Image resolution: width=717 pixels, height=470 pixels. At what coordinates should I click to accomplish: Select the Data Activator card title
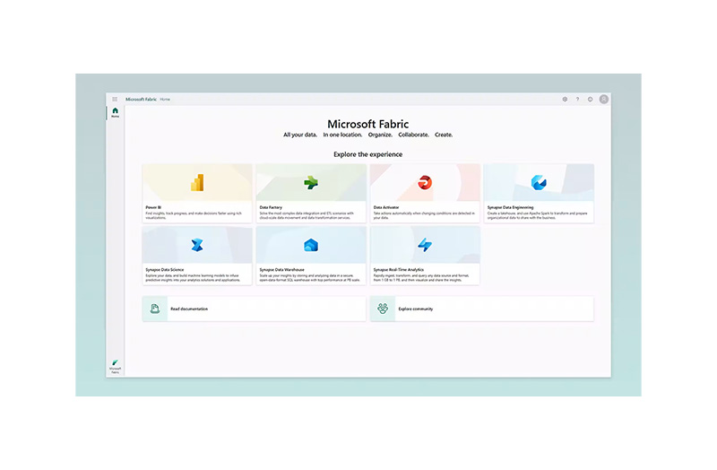point(386,207)
